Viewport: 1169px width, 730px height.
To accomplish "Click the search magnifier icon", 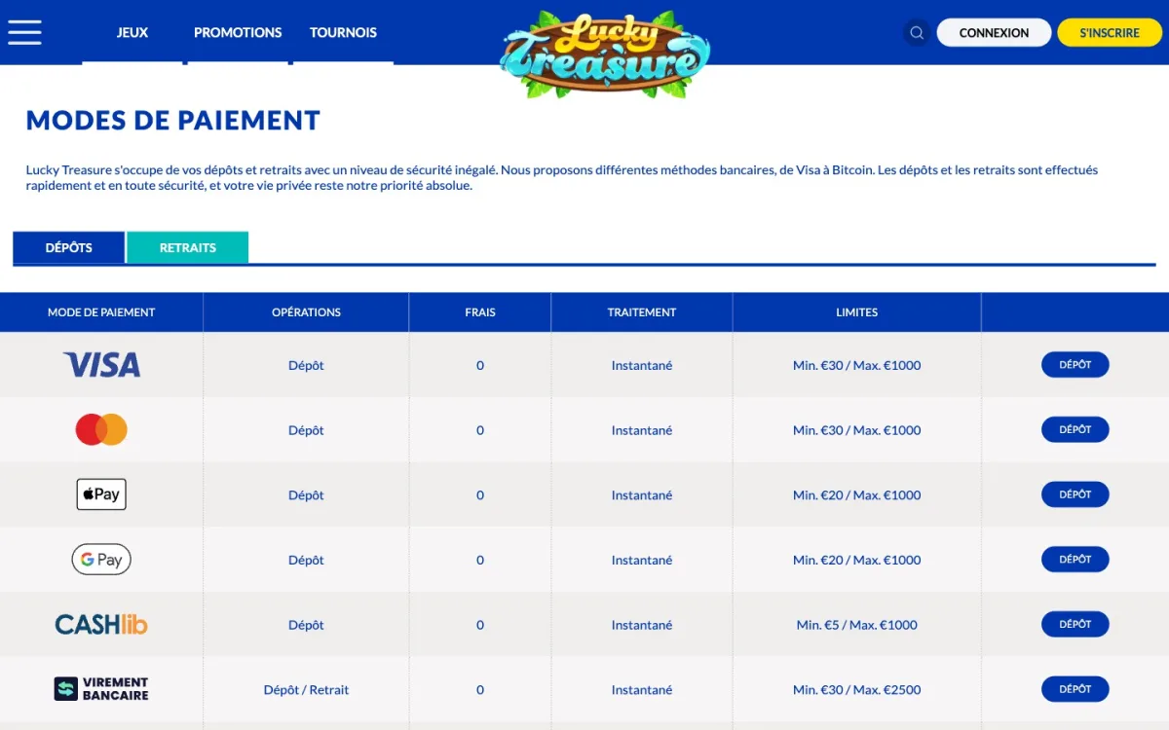I will 917,33.
